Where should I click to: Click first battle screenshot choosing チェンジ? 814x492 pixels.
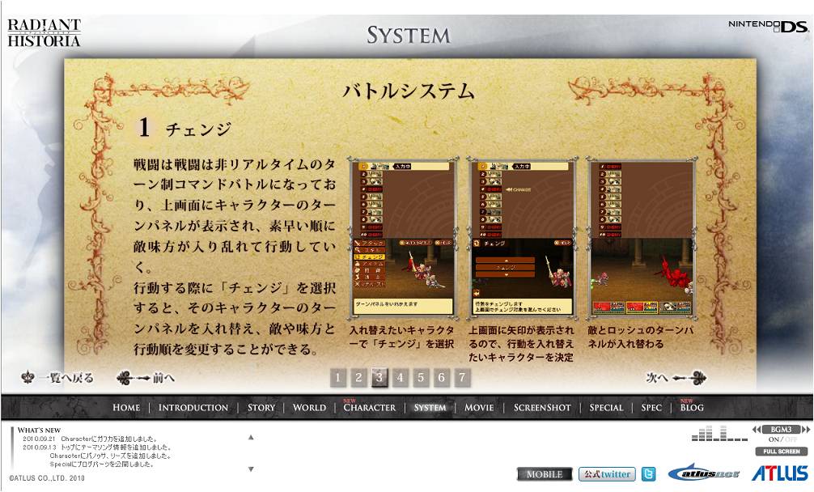(403, 237)
